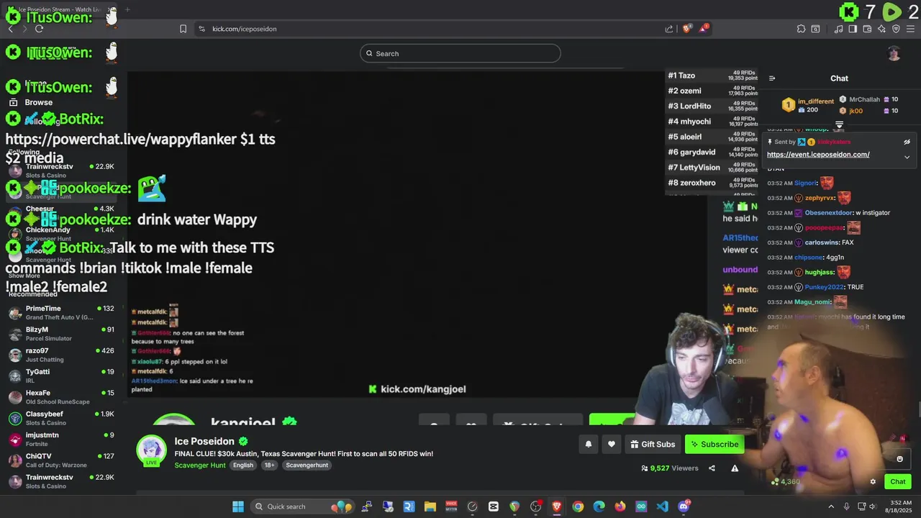The image size is (921, 518).
Task: Click the share stream icon
Action: pyautogui.click(x=712, y=468)
